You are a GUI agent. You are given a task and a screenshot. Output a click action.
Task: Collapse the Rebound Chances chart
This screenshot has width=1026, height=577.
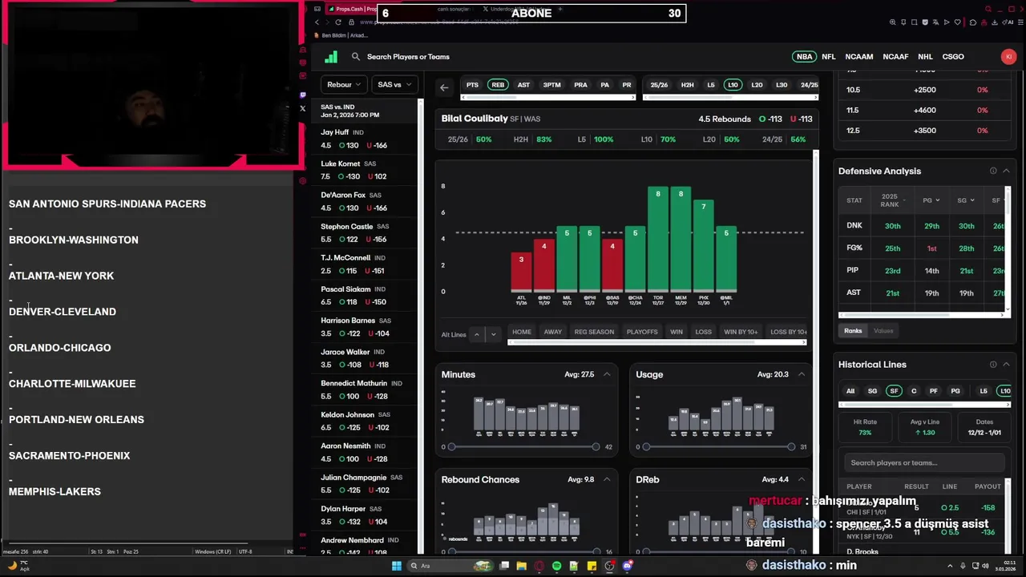pyautogui.click(x=607, y=479)
